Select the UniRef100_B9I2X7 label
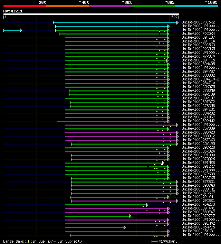Image resolution: width=221 pixels, height=244 pixels. pos(198,166)
